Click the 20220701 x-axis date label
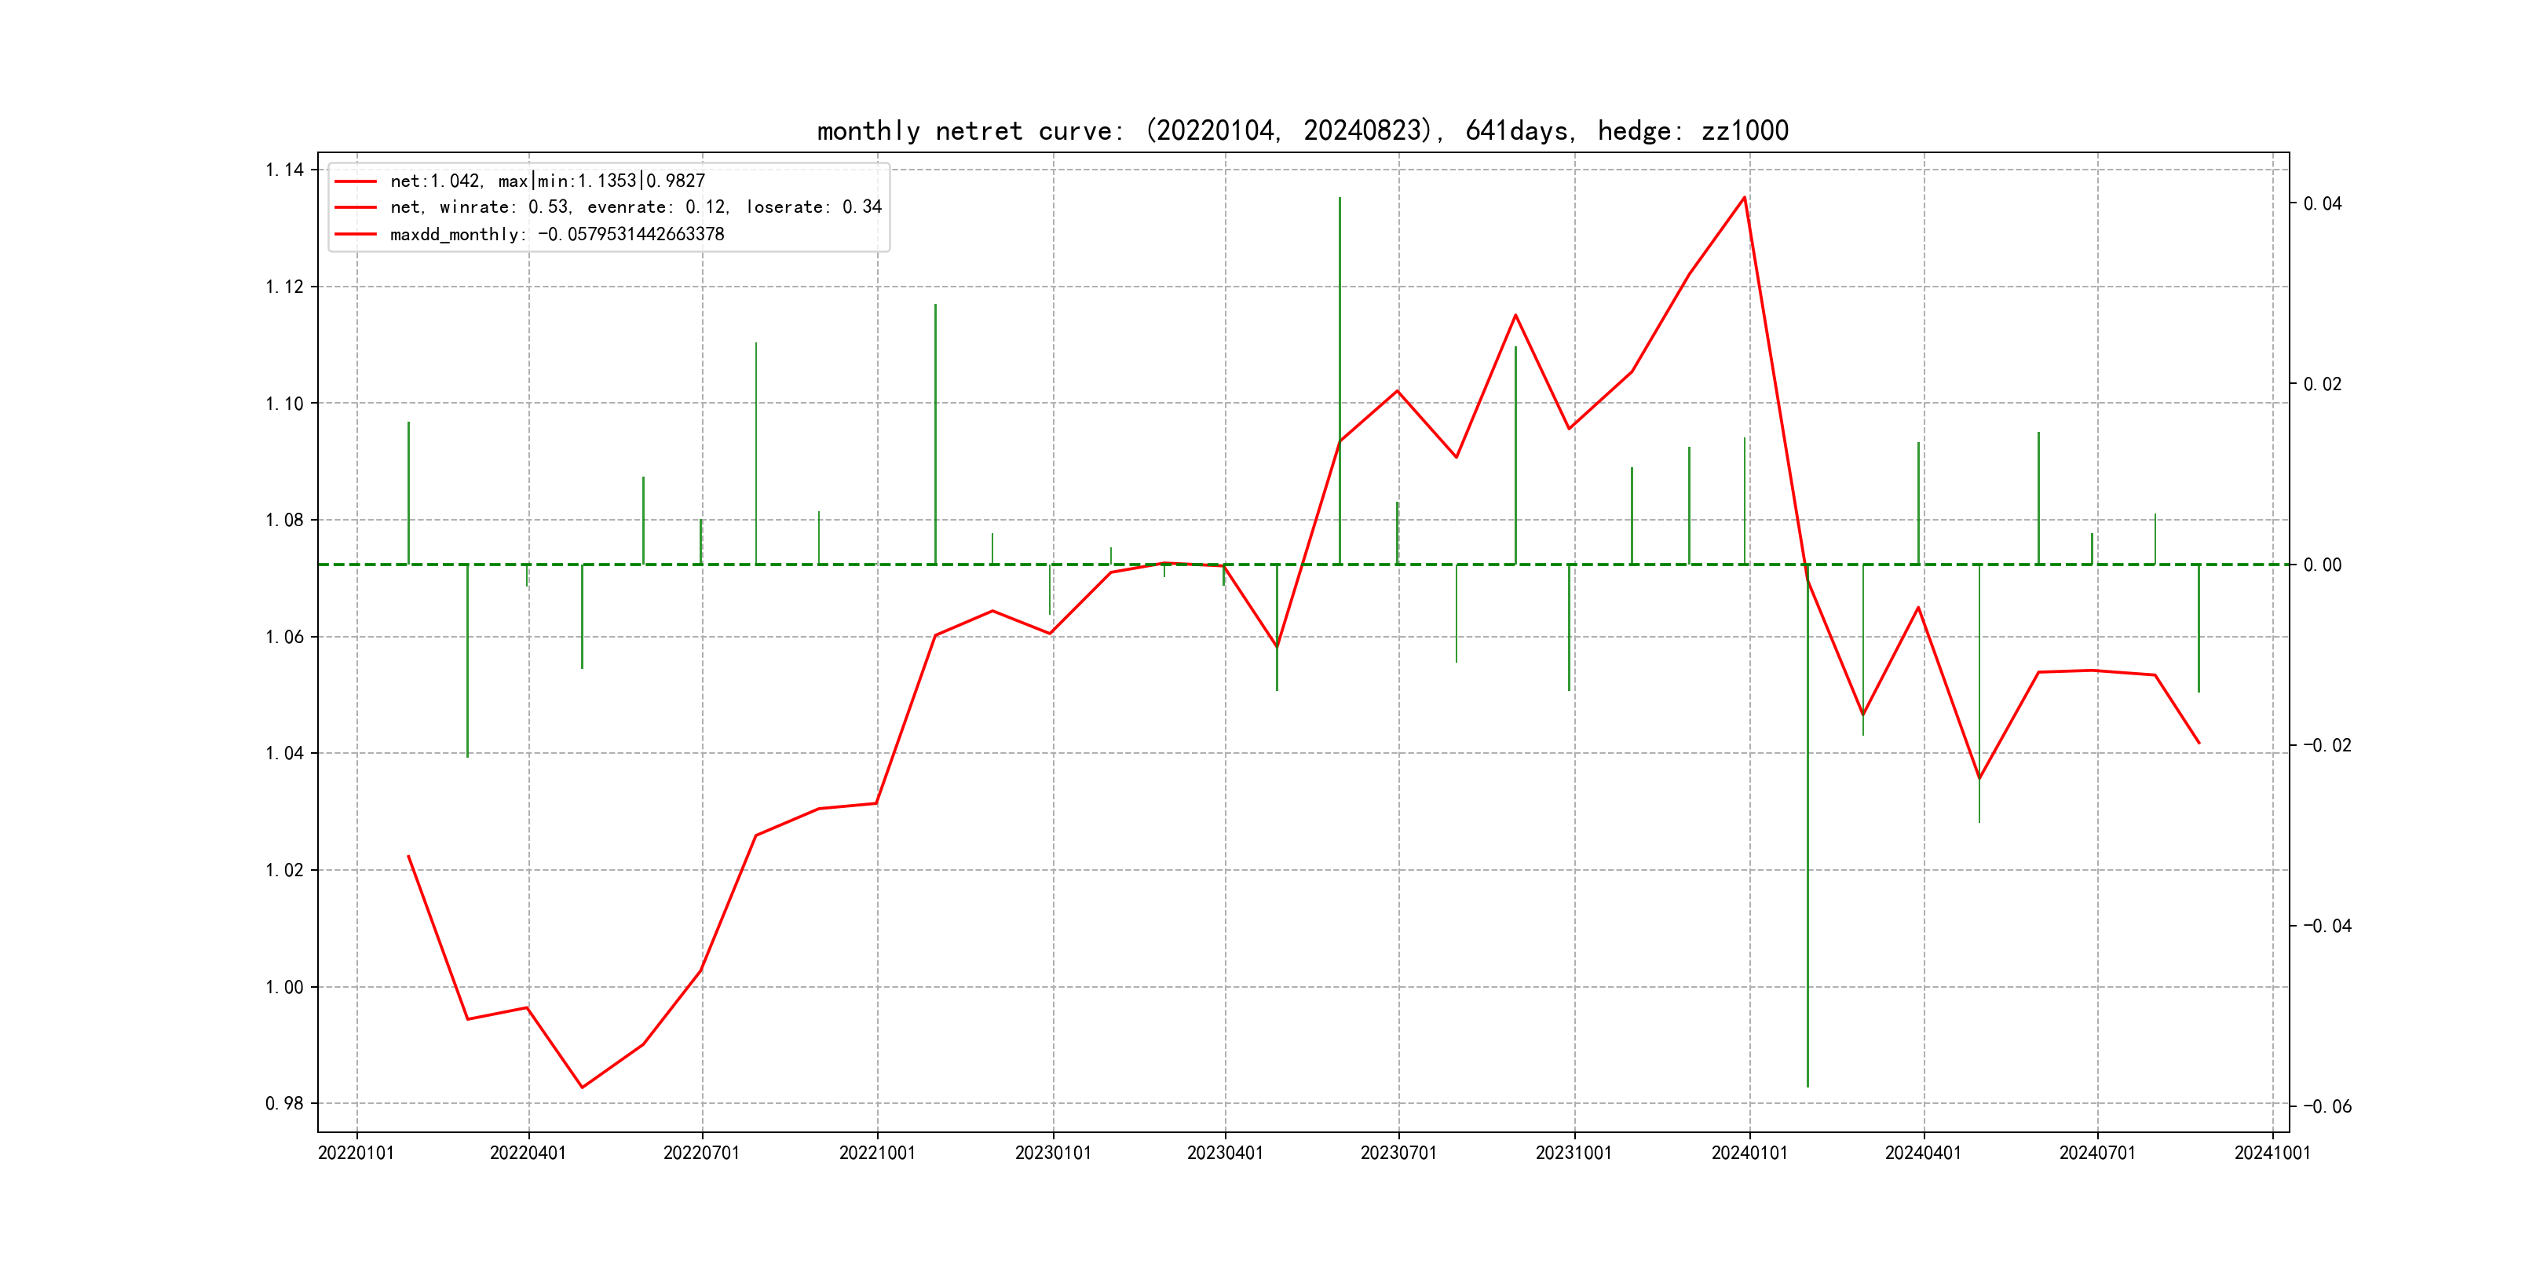 [x=701, y=1153]
